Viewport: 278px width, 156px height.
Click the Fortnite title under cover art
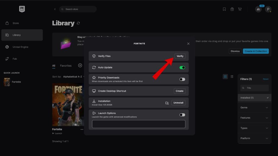[x=57, y=129]
